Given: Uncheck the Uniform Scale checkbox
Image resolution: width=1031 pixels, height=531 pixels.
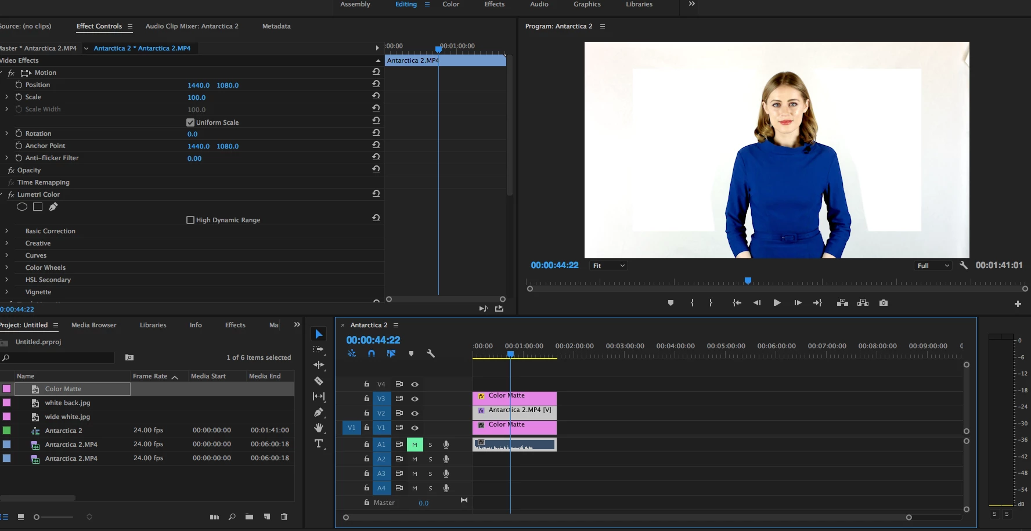Looking at the screenshot, I should point(190,122).
